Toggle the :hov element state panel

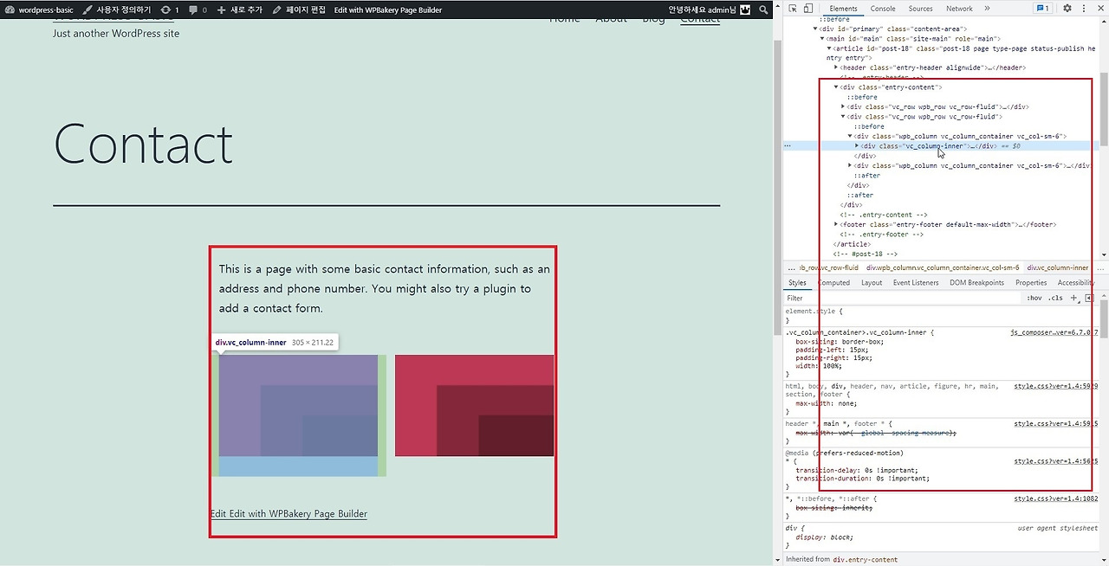(1034, 298)
